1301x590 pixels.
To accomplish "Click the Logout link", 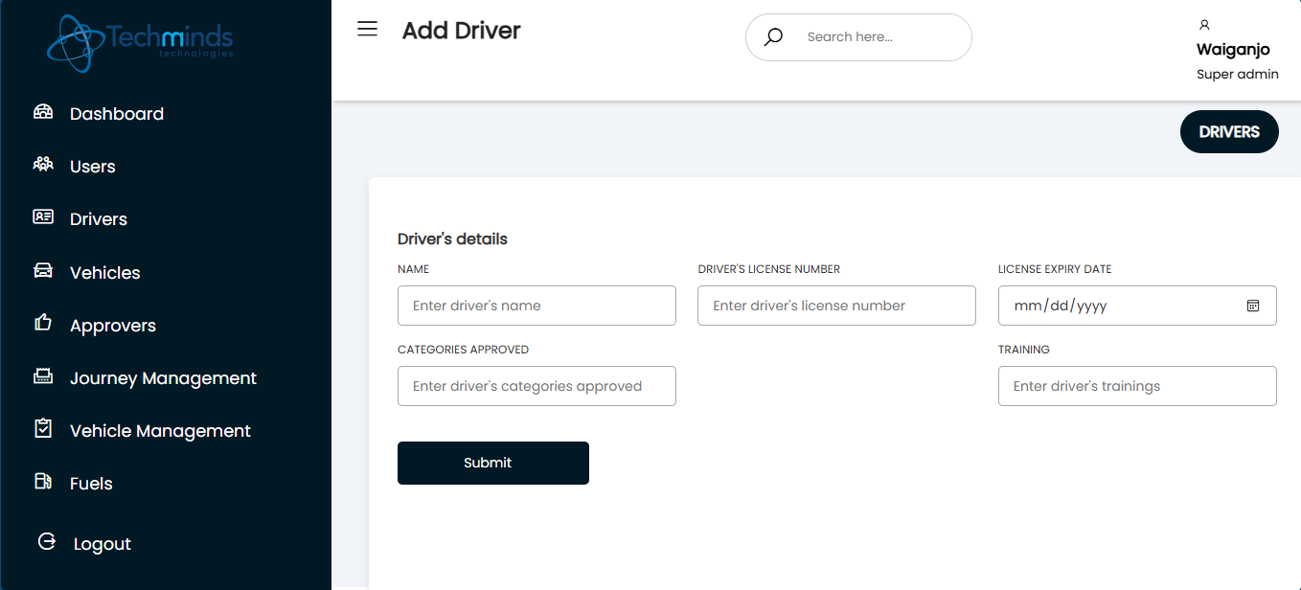I will [x=103, y=544].
